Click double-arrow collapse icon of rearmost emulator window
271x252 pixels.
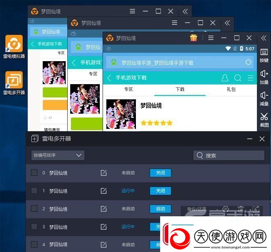click(x=185, y=11)
